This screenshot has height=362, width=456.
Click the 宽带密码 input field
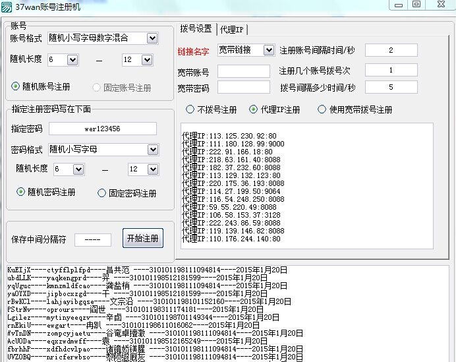coord(244,87)
